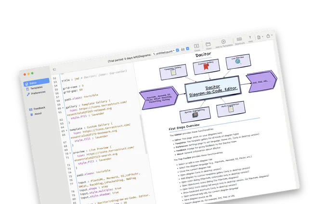313x204 pixels.
Task: Collapse the code fold at line 65
Action: [x=66, y=130]
